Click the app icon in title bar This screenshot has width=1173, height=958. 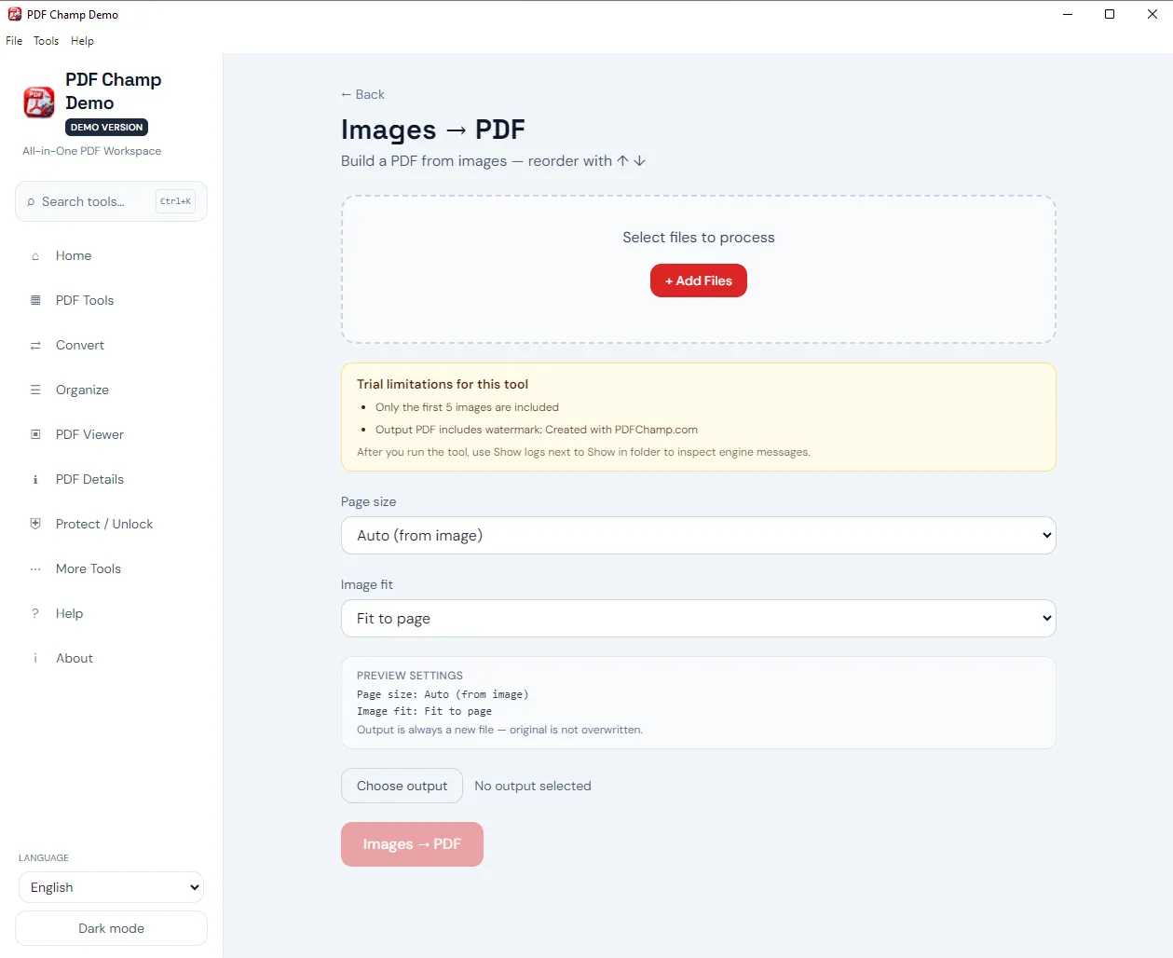coord(14,14)
